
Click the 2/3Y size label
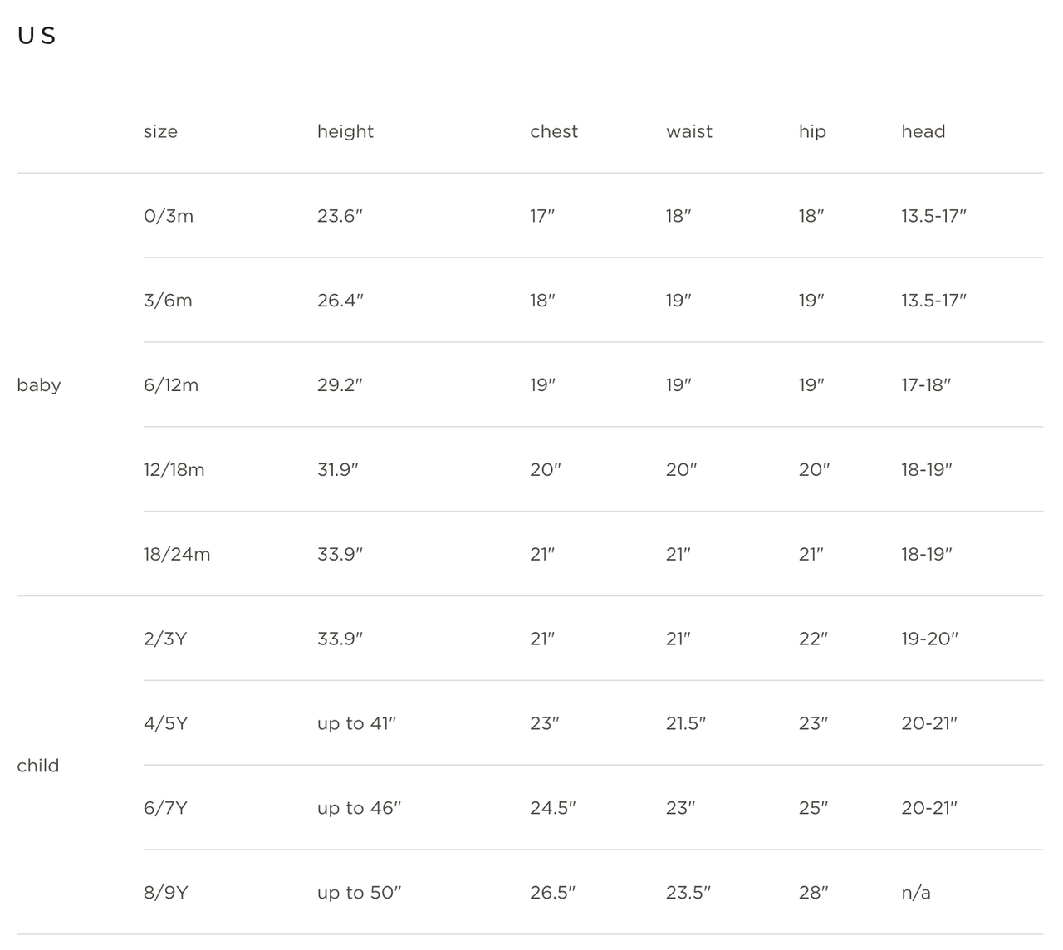[165, 639]
